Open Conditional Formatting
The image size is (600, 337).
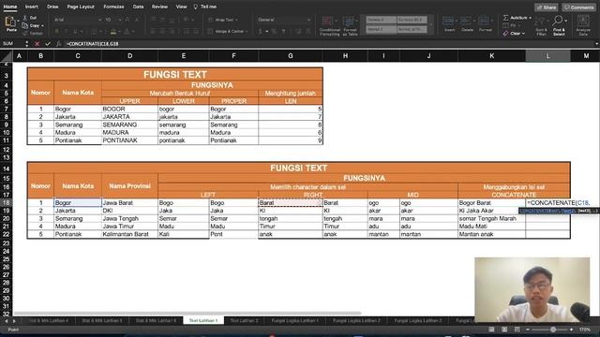[329, 26]
